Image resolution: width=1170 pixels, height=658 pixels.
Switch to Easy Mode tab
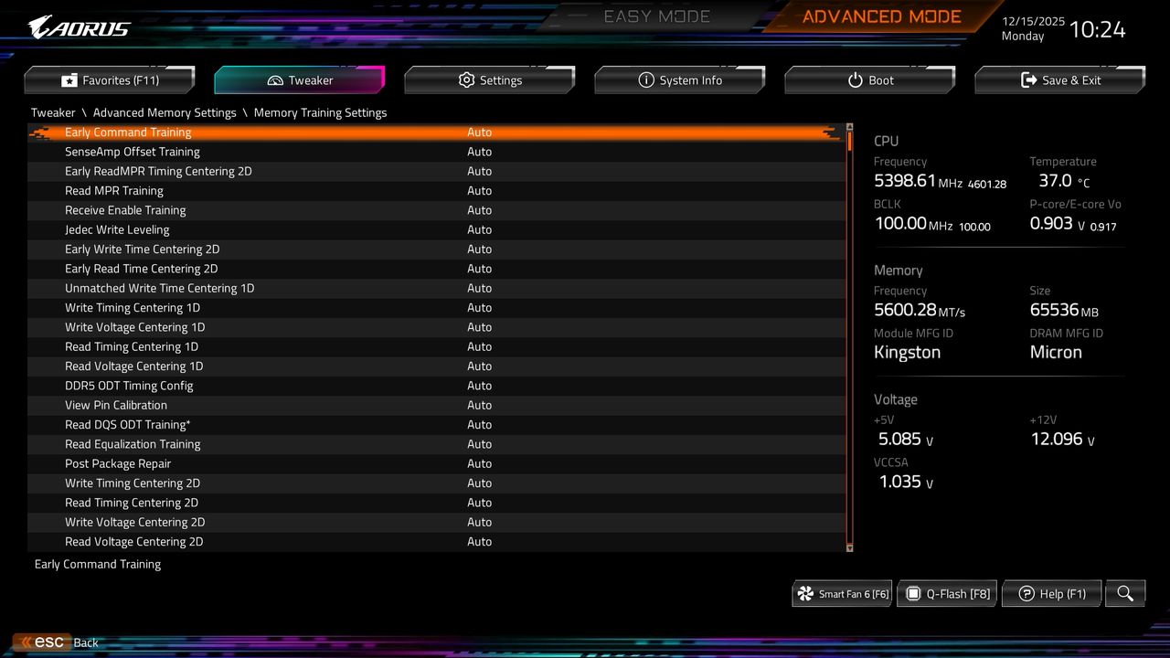(656, 16)
